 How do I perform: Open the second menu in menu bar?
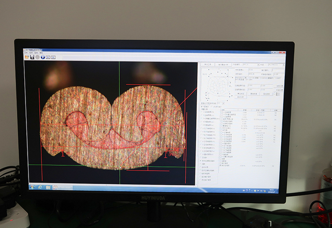click(x=31, y=53)
